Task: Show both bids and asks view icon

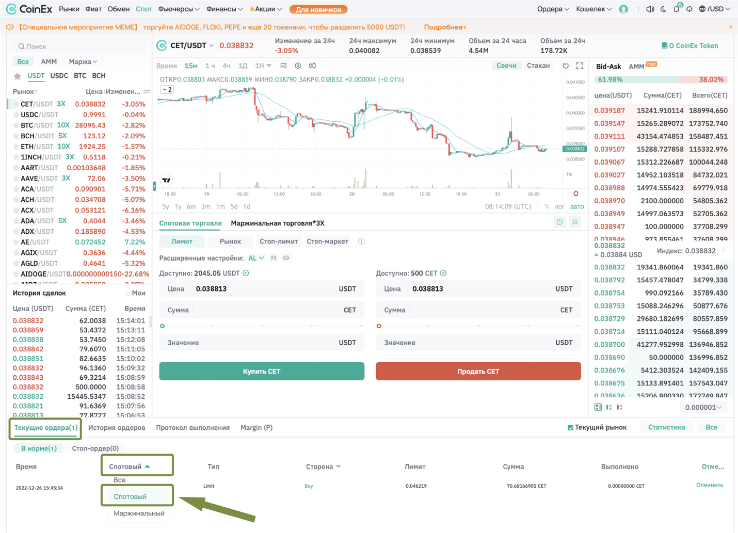Action: pos(598,407)
